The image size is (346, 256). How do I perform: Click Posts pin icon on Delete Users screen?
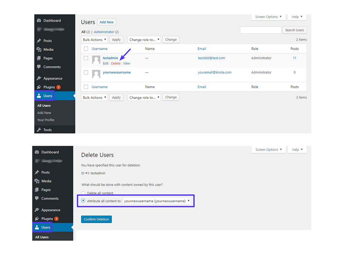point(37,172)
